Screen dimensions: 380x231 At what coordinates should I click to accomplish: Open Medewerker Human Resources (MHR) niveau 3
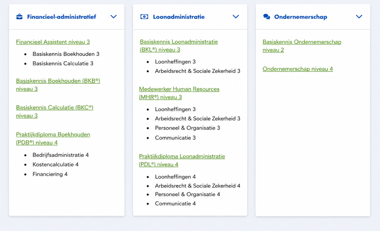tap(179, 93)
